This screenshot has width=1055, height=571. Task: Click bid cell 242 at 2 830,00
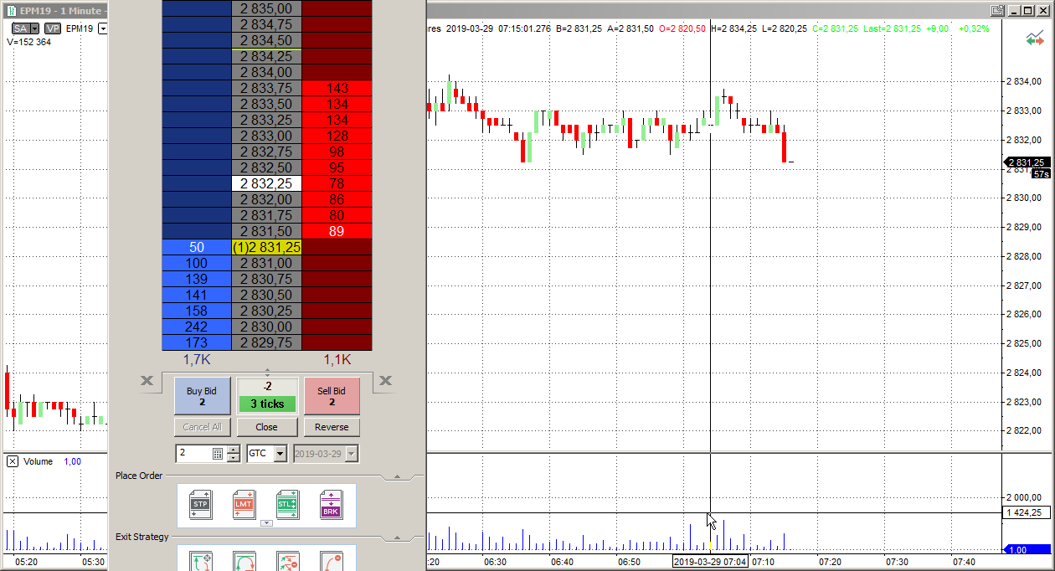[196, 327]
